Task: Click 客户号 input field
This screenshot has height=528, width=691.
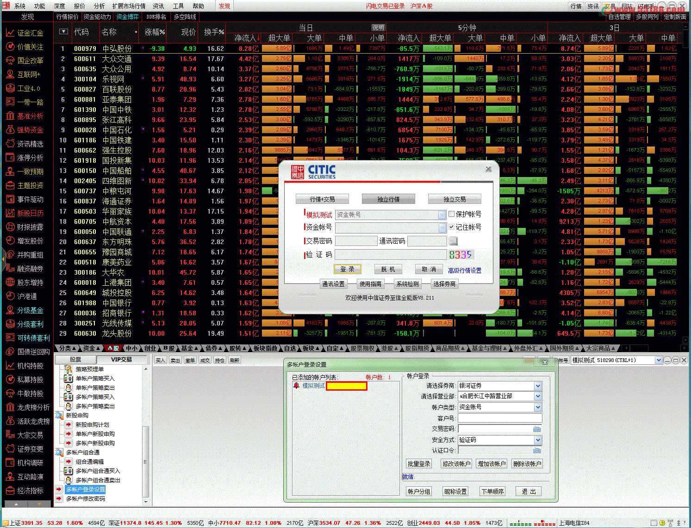Action: click(x=500, y=418)
